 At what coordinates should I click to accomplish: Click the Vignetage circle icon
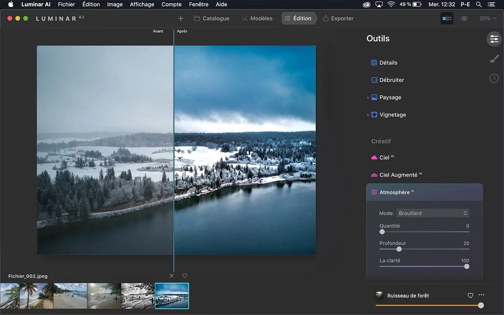tap(374, 115)
